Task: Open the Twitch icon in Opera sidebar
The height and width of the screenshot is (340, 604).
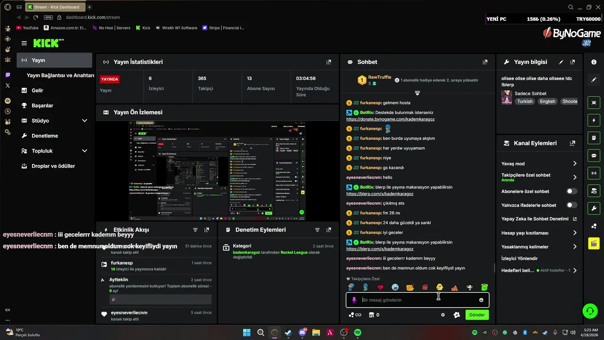Action: point(8,75)
